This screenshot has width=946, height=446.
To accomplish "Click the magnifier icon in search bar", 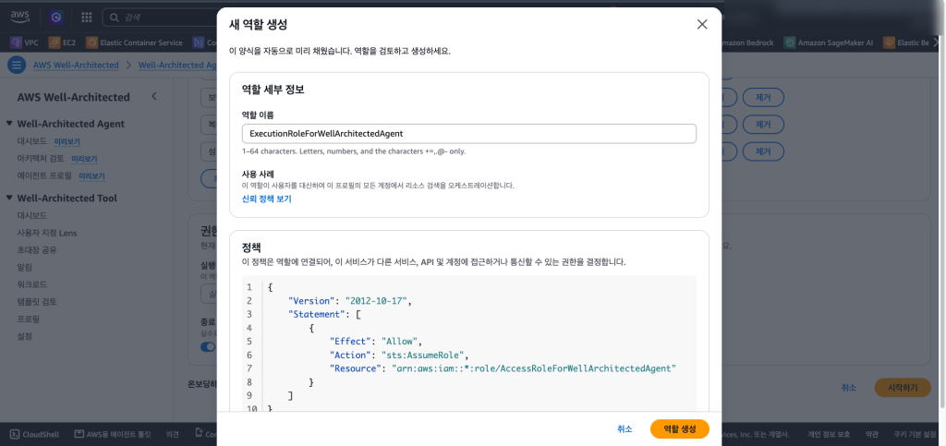I will [x=114, y=18].
